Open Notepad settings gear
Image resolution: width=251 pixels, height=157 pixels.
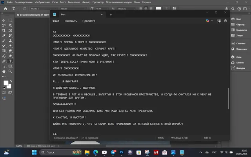[226, 21]
